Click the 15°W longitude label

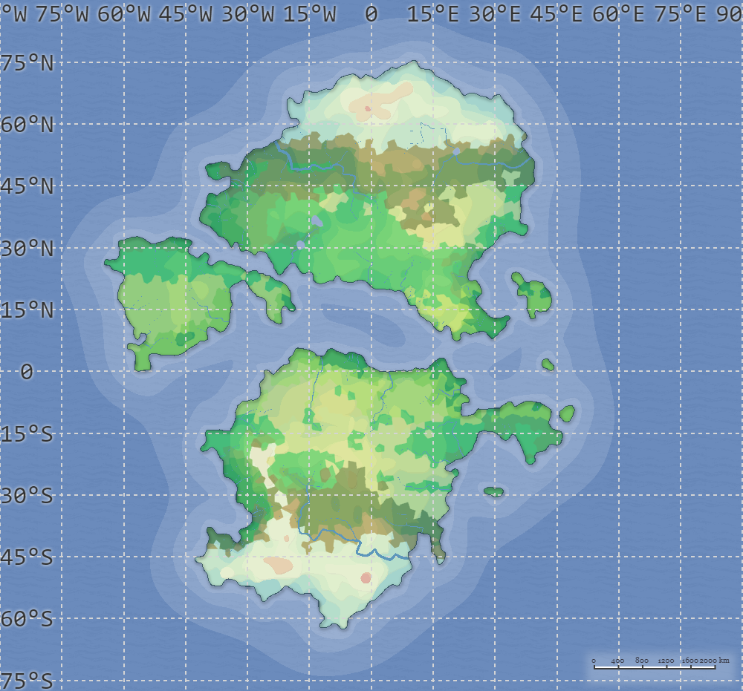point(309,14)
